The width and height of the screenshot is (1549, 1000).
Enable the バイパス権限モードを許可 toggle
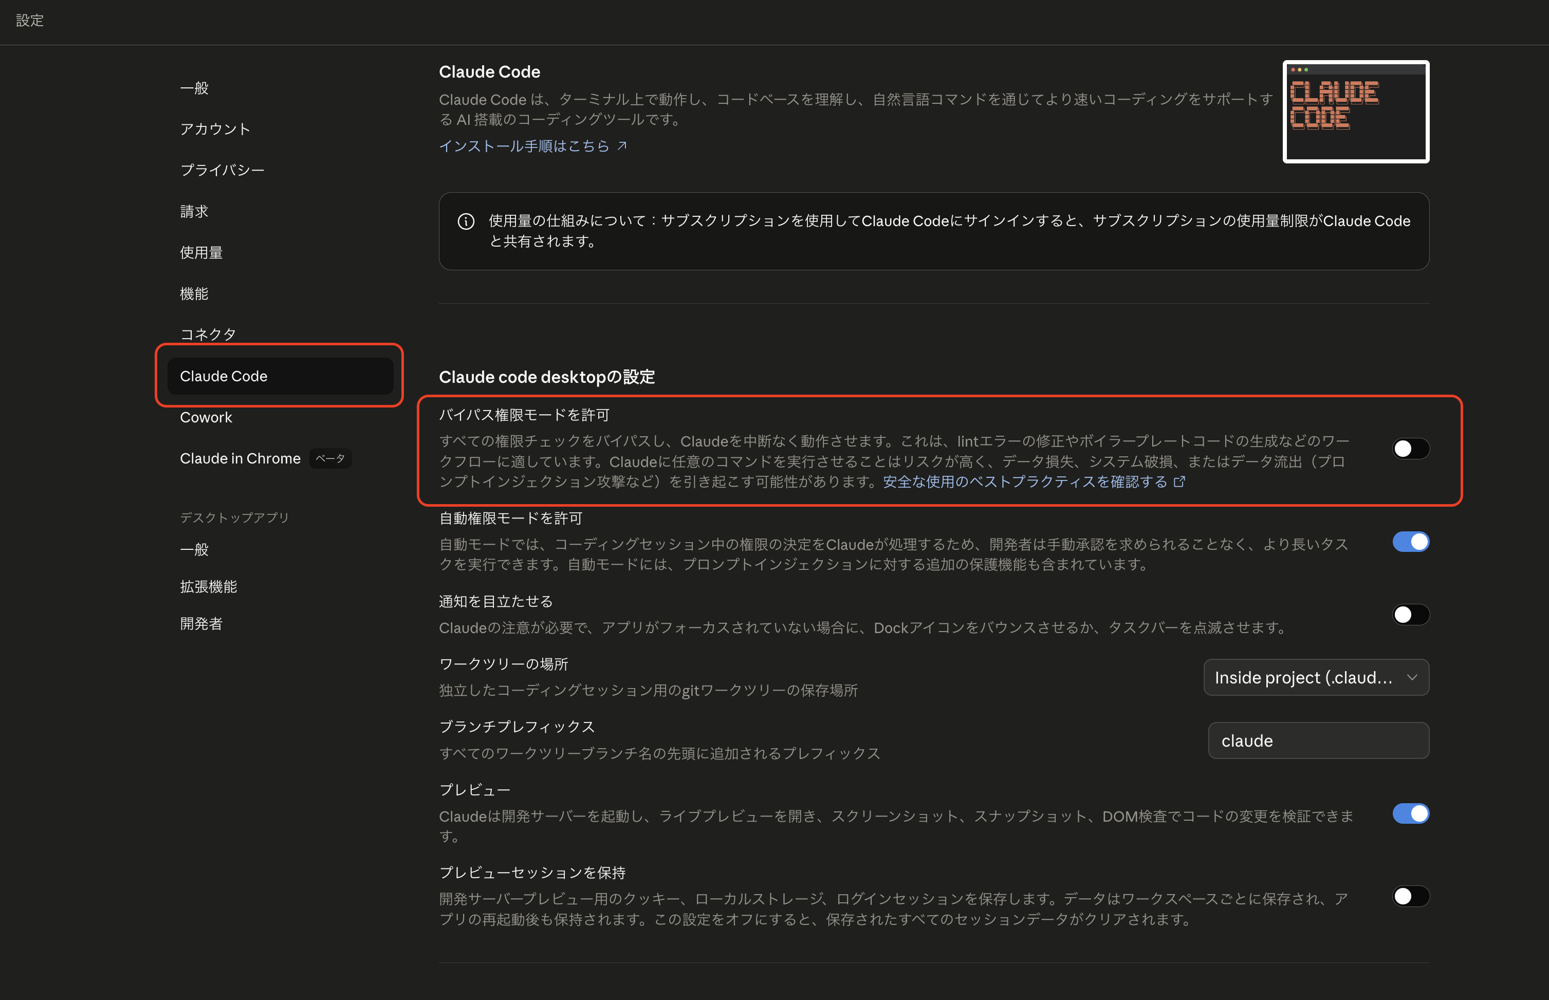pyautogui.click(x=1411, y=448)
